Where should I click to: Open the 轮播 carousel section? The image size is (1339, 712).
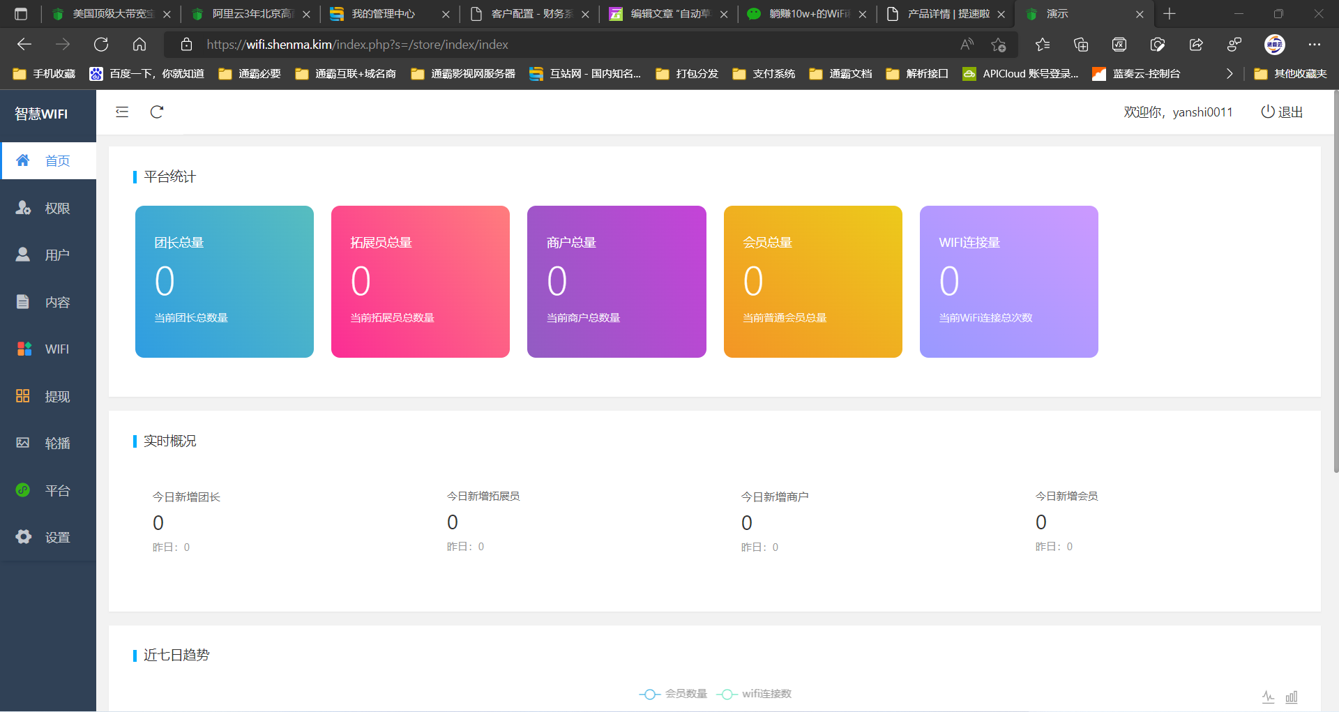(48, 443)
